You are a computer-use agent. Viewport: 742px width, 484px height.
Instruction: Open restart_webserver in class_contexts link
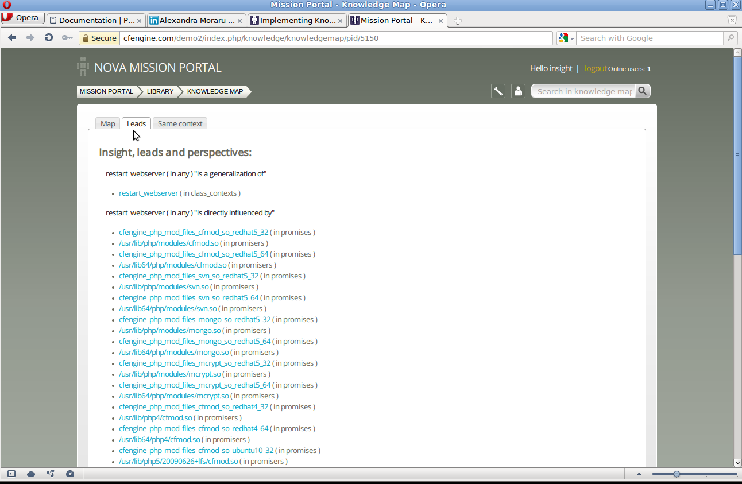coord(148,193)
